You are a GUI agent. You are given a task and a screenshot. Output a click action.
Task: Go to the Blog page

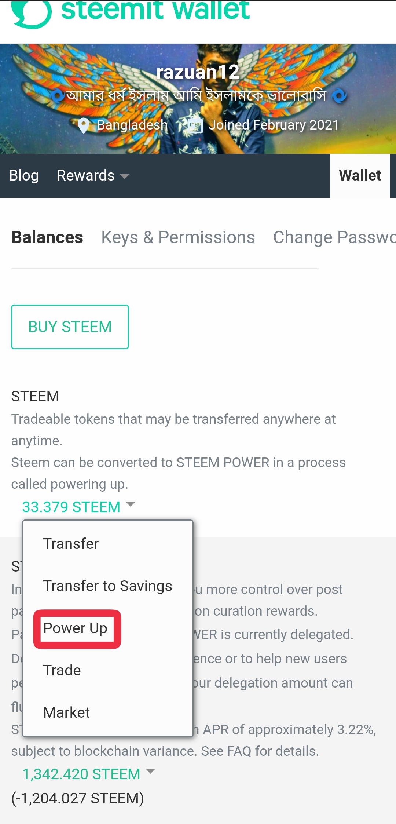point(24,176)
